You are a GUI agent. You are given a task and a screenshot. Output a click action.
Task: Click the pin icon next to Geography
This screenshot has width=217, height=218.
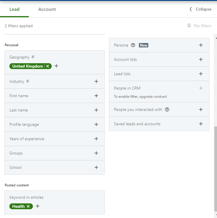[33, 57]
